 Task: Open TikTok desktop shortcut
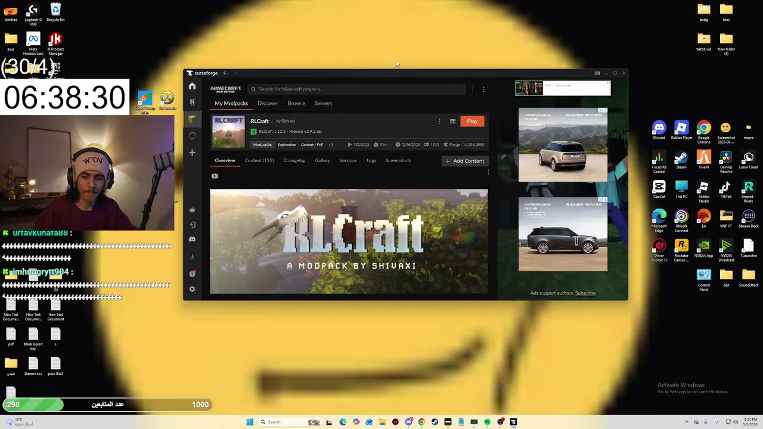726,189
